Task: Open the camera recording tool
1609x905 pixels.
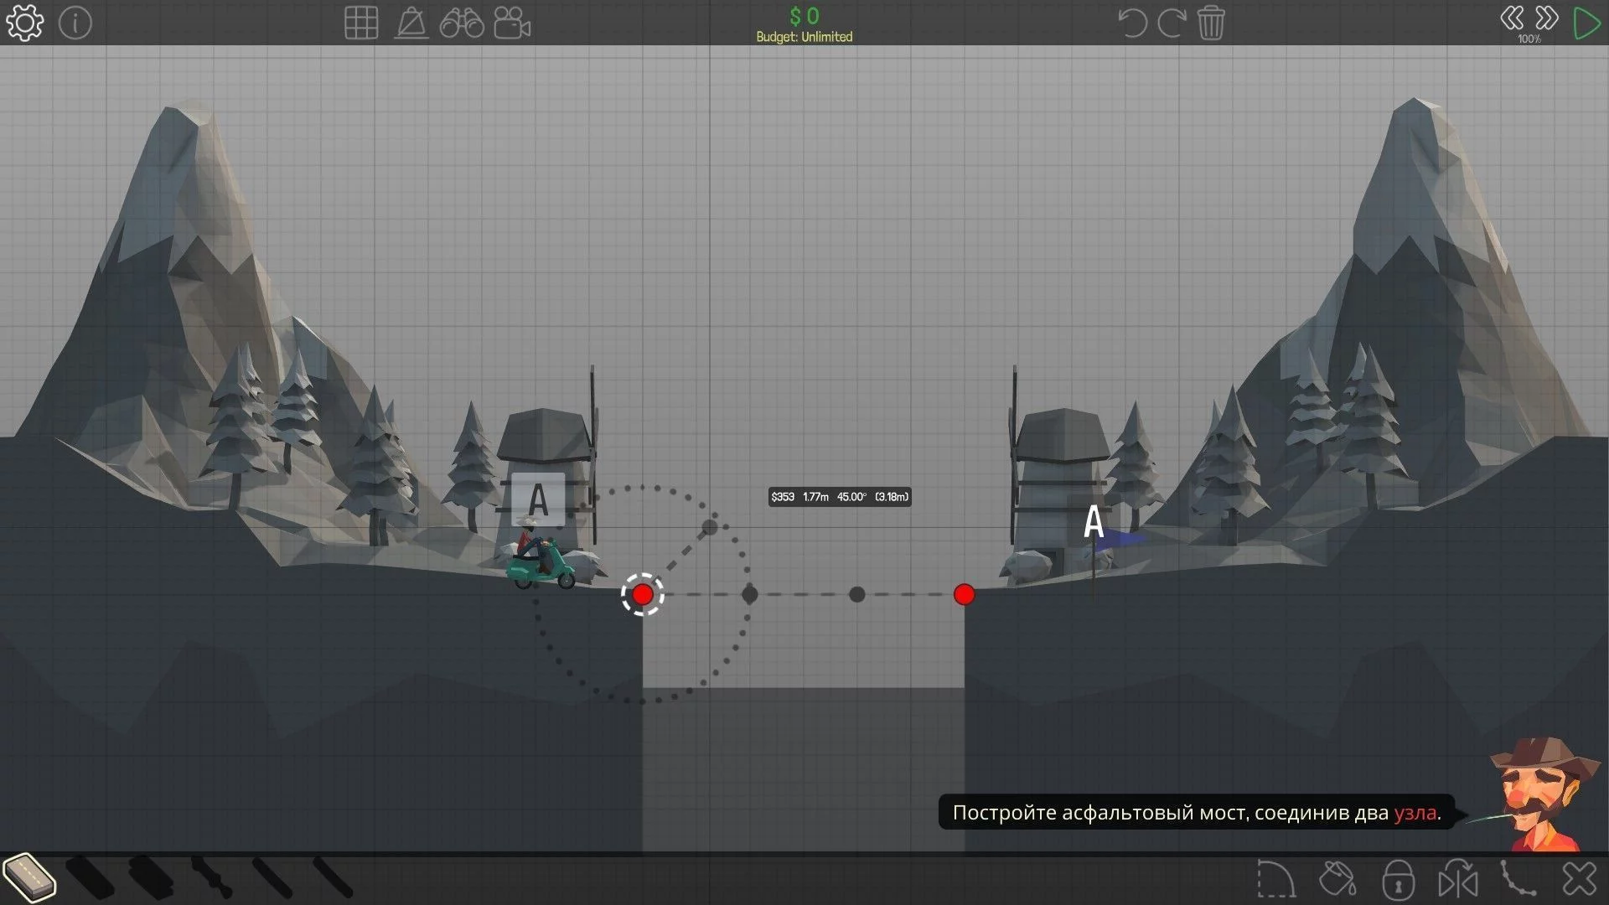Action: [511, 23]
